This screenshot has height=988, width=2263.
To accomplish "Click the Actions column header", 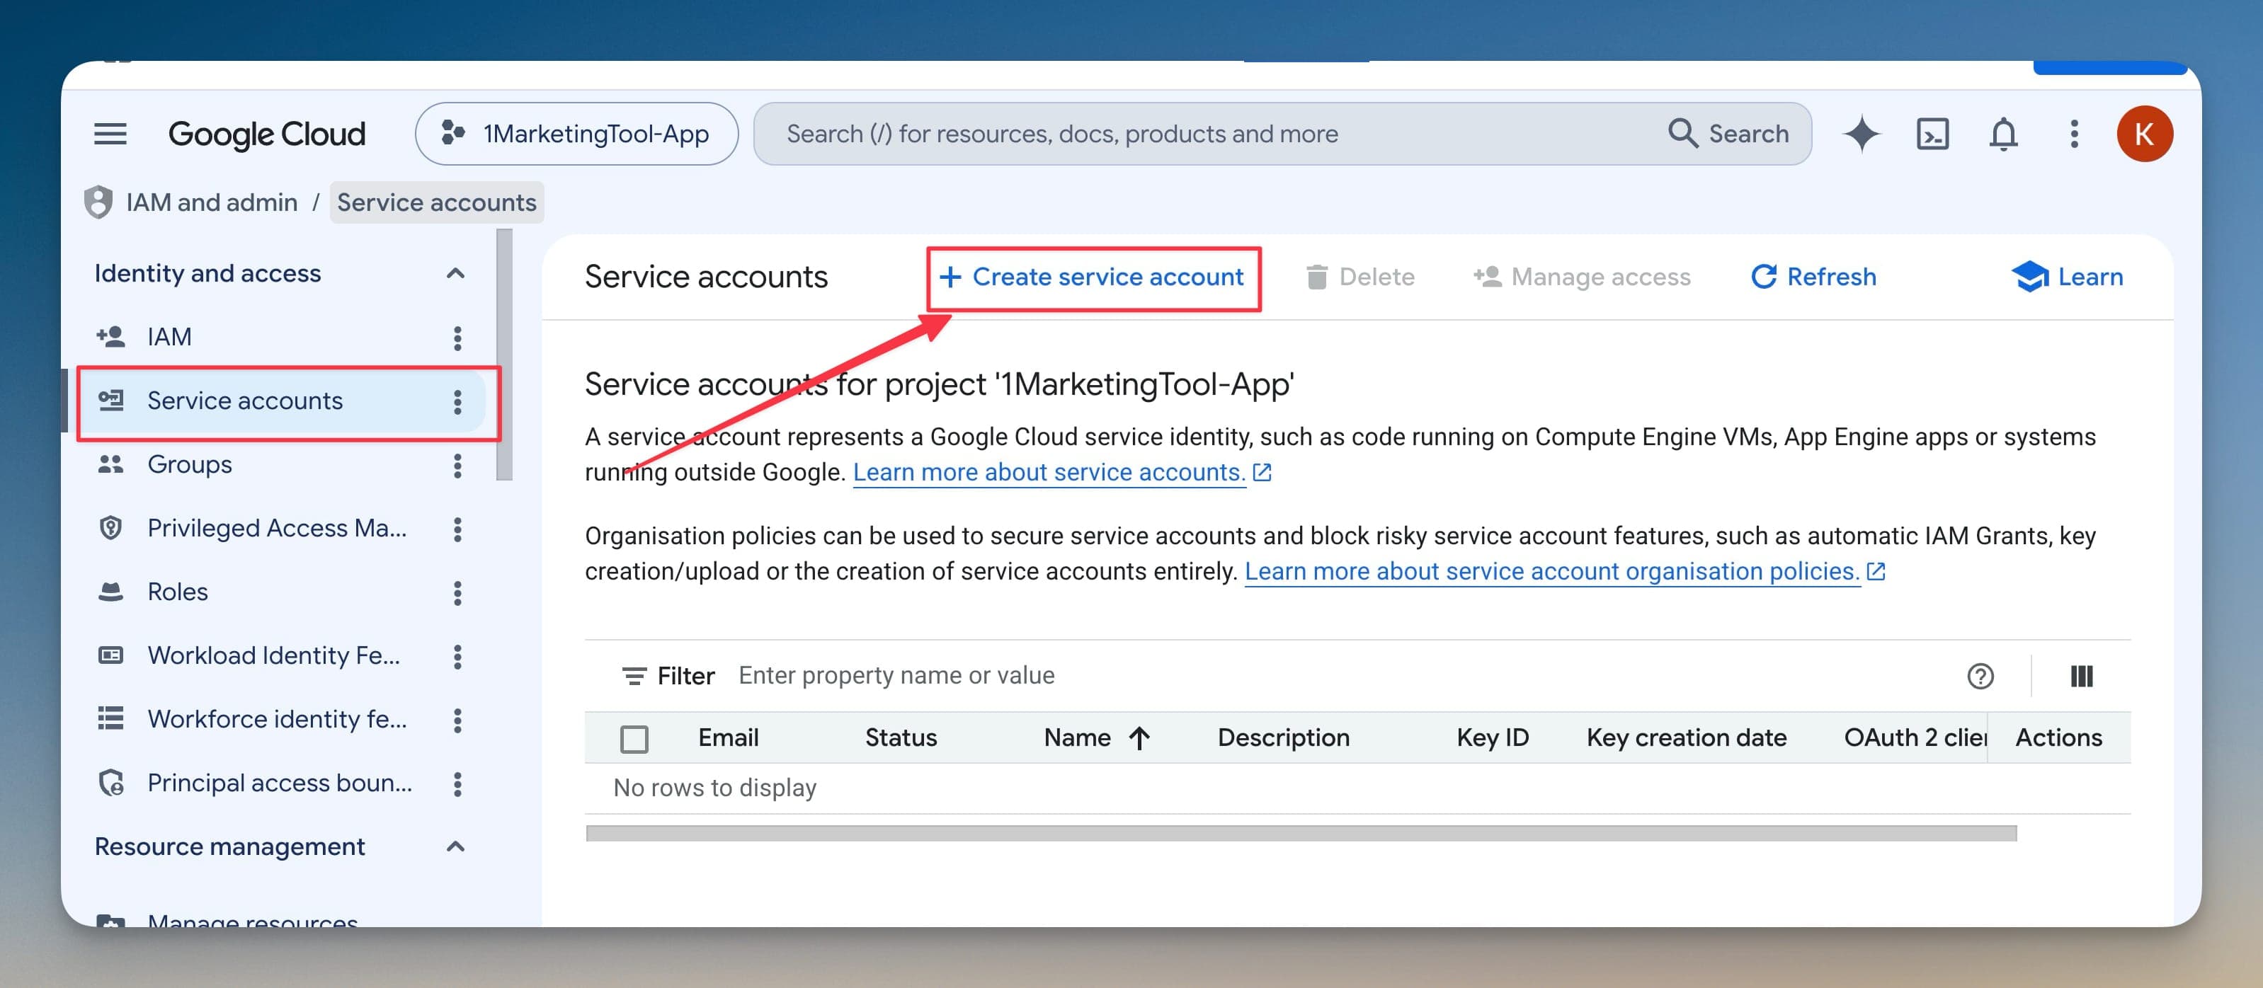I will (x=2058, y=737).
